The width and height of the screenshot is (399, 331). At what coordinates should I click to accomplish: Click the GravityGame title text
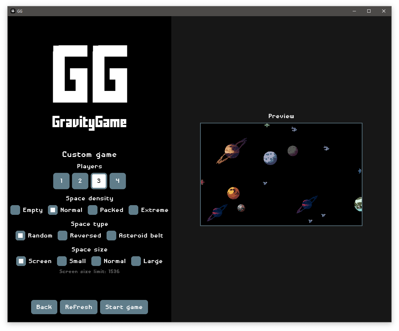pos(89,122)
